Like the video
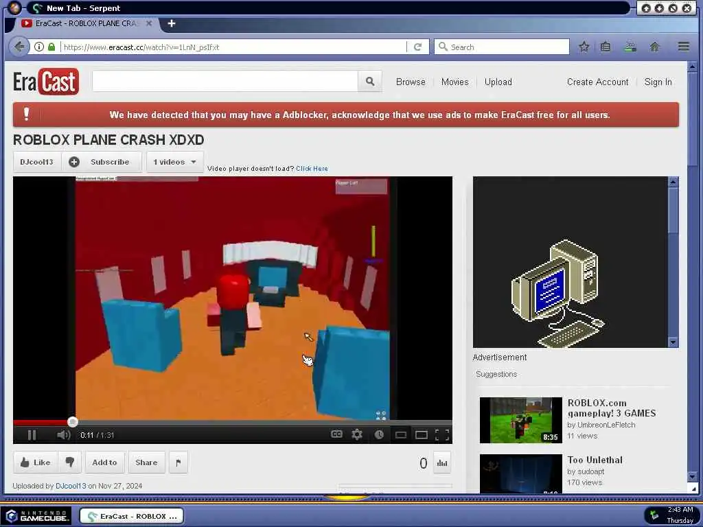This screenshot has width=703, height=527. [36, 462]
